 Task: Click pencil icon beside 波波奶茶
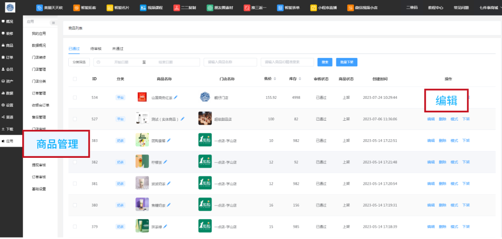point(169,183)
